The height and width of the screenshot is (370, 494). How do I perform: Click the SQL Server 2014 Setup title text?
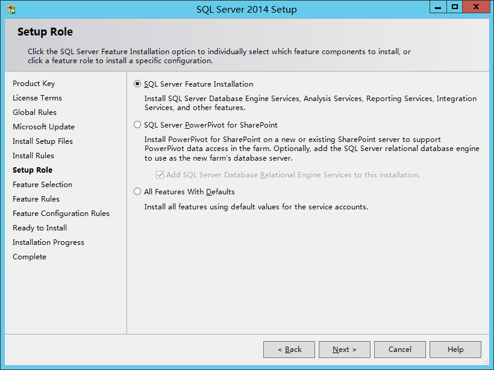(x=246, y=10)
